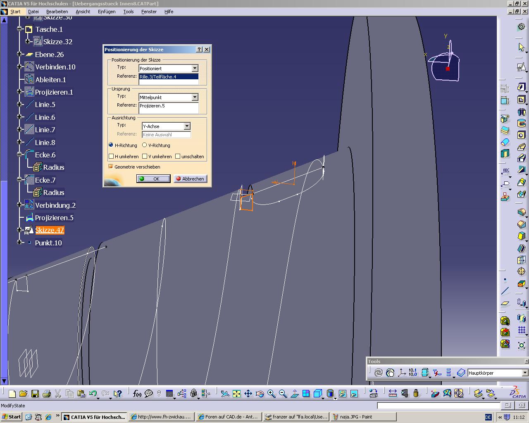Open the Einfügen menu
The height and width of the screenshot is (423, 529).
click(107, 12)
